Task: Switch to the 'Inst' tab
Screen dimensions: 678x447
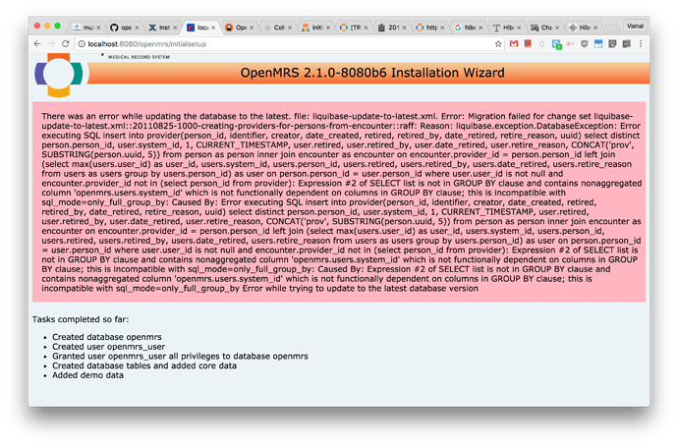Action: pos(161,28)
